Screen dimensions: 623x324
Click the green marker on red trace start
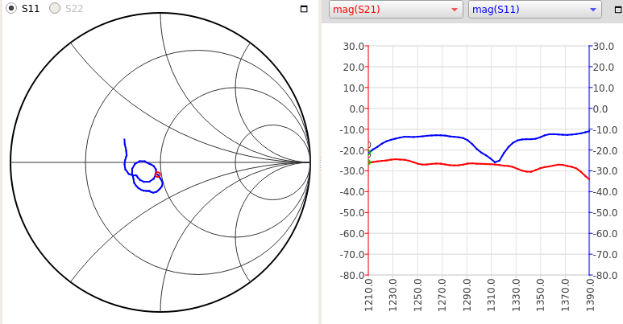(369, 162)
